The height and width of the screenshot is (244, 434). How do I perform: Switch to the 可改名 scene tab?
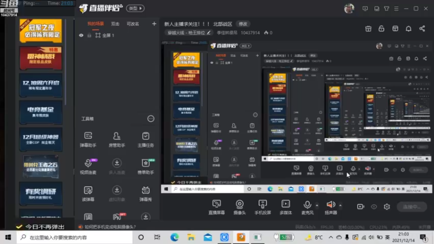133,24
